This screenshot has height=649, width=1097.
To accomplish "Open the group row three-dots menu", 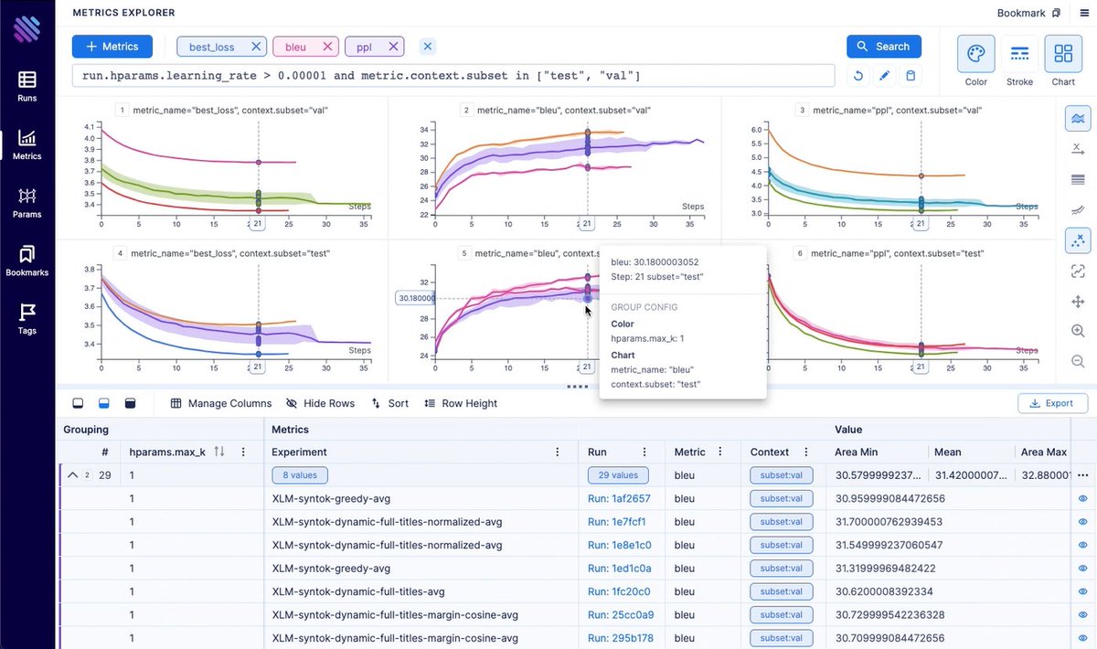I will 1083,475.
